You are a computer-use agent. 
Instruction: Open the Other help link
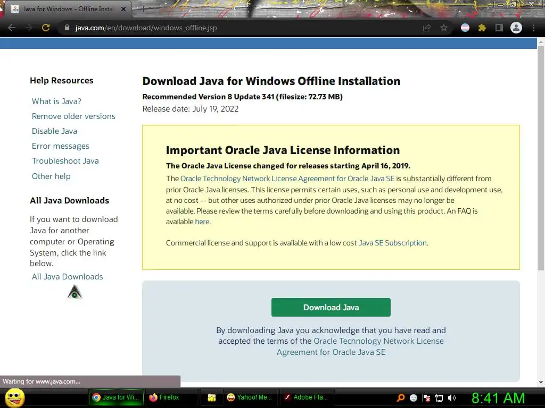click(51, 176)
